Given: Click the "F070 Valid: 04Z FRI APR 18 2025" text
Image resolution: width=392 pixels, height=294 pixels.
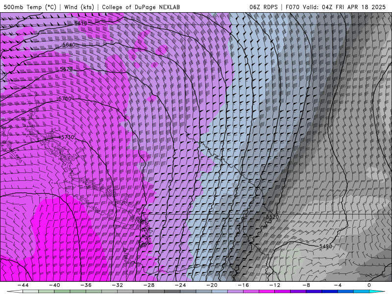Looking at the screenshot, I should click(x=336, y=7).
